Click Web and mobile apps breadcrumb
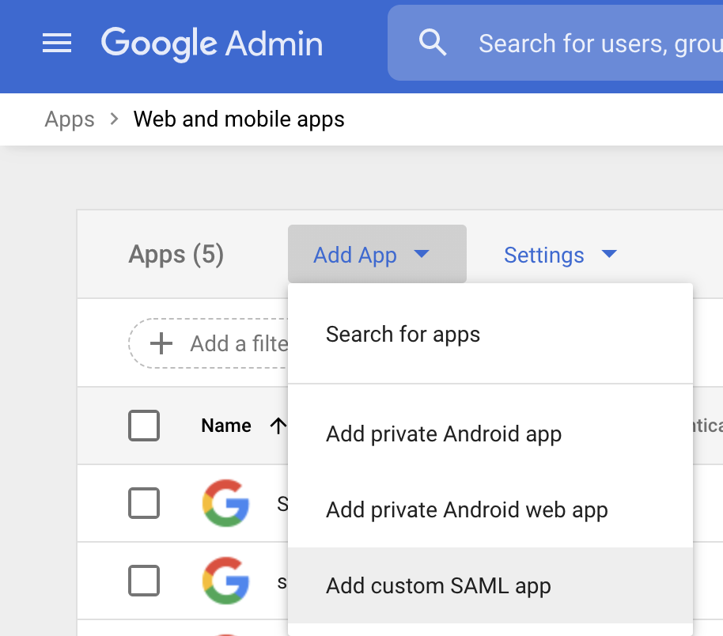 [239, 119]
